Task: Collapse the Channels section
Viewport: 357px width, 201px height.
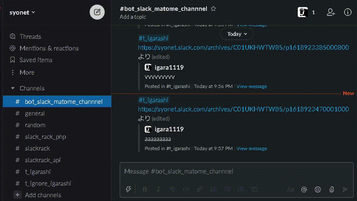Action: point(13,88)
